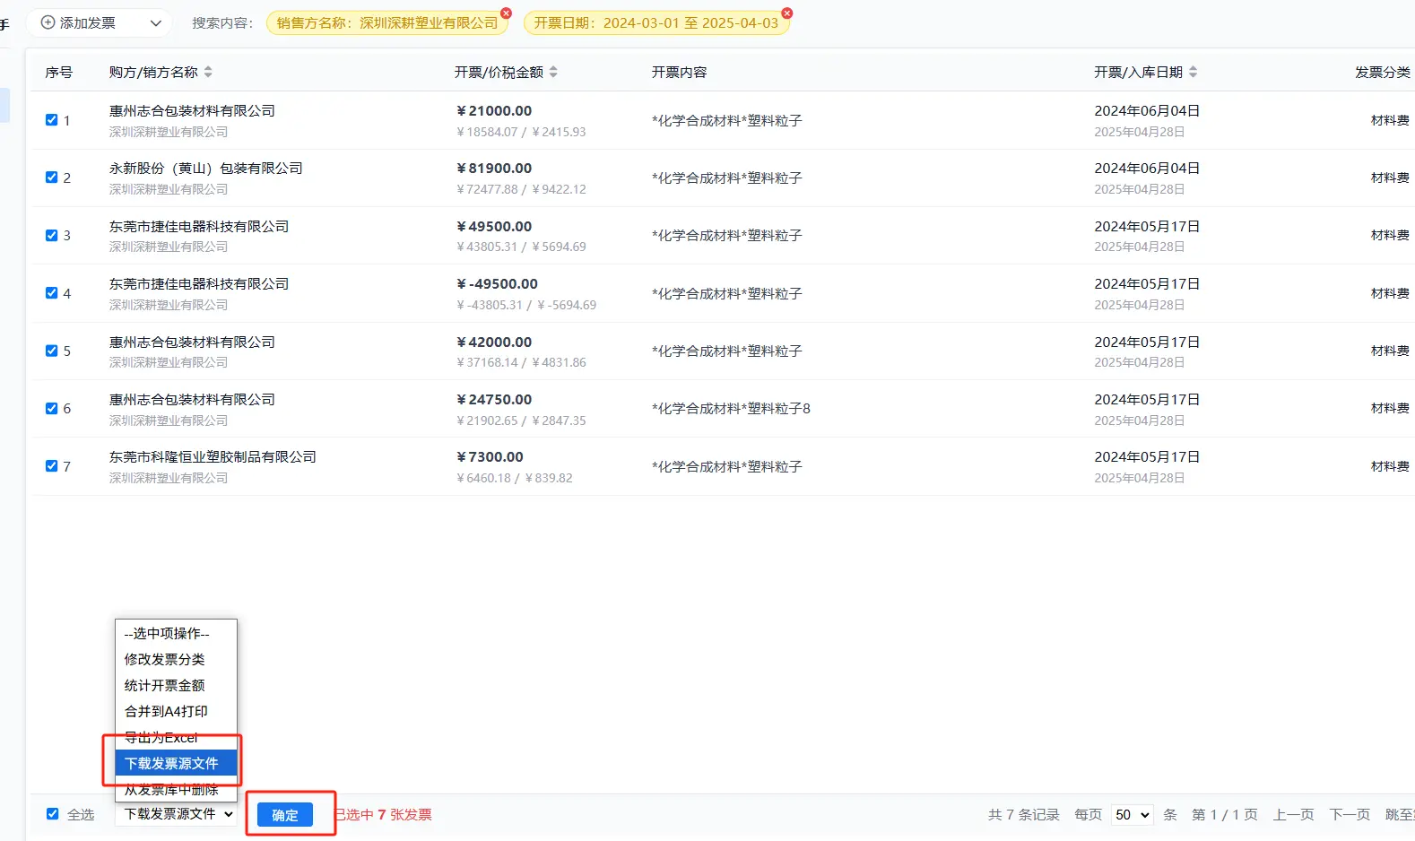This screenshot has height=841, width=1415.
Task: Click amount ￥81900.00
Action: point(494,168)
